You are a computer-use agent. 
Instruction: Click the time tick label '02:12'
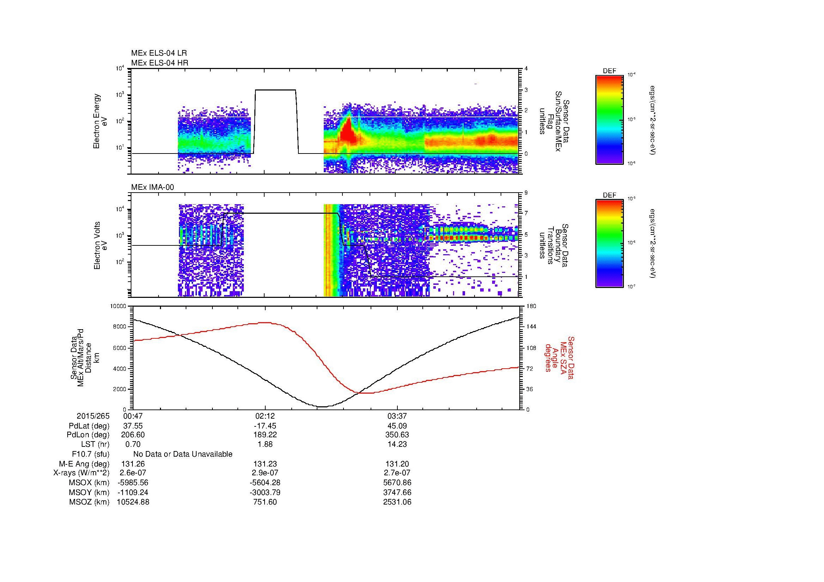(265, 416)
